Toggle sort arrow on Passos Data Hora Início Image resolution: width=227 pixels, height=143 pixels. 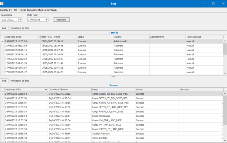(x=46, y=90)
